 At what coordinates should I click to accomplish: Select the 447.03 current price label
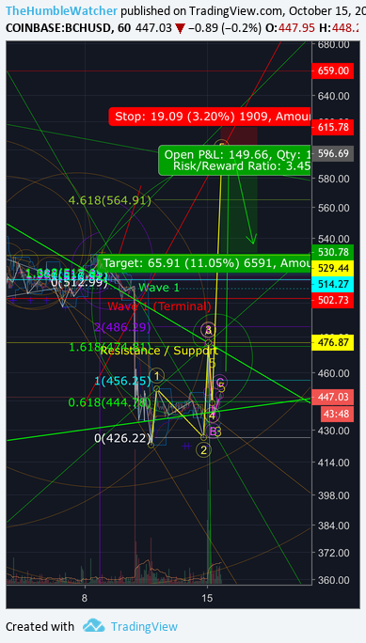tap(333, 397)
